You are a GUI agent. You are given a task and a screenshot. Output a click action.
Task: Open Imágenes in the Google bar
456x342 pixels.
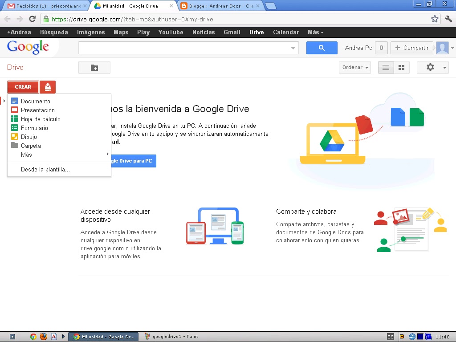coord(91,32)
